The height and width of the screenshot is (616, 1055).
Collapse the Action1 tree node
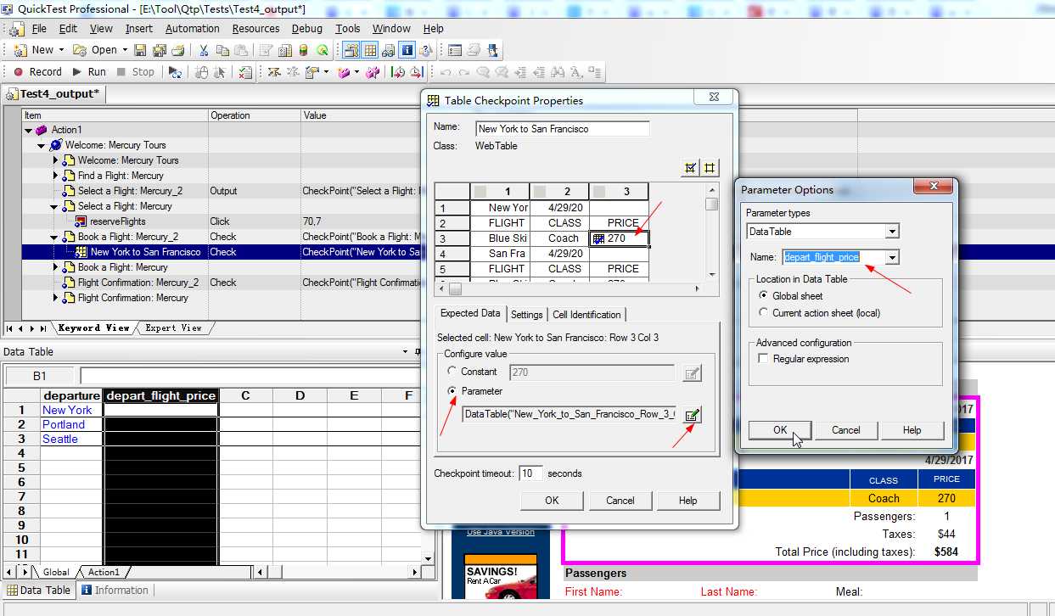click(28, 130)
